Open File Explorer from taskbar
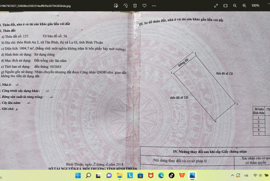The image size is (270, 181). (120, 175)
